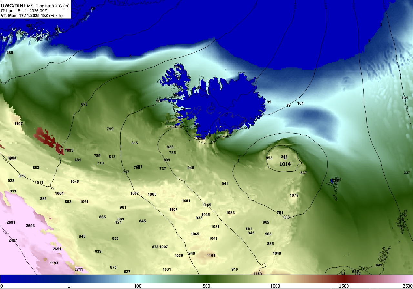
Task: Click the height value '953'
Action: pyautogui.click(x=269, y=158)
